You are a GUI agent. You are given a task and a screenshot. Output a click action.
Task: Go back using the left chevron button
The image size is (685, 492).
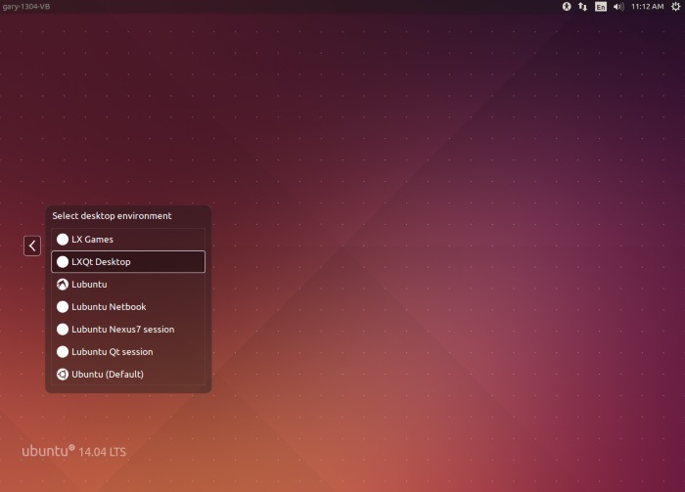pyautogui.click(x=32, y=246)
